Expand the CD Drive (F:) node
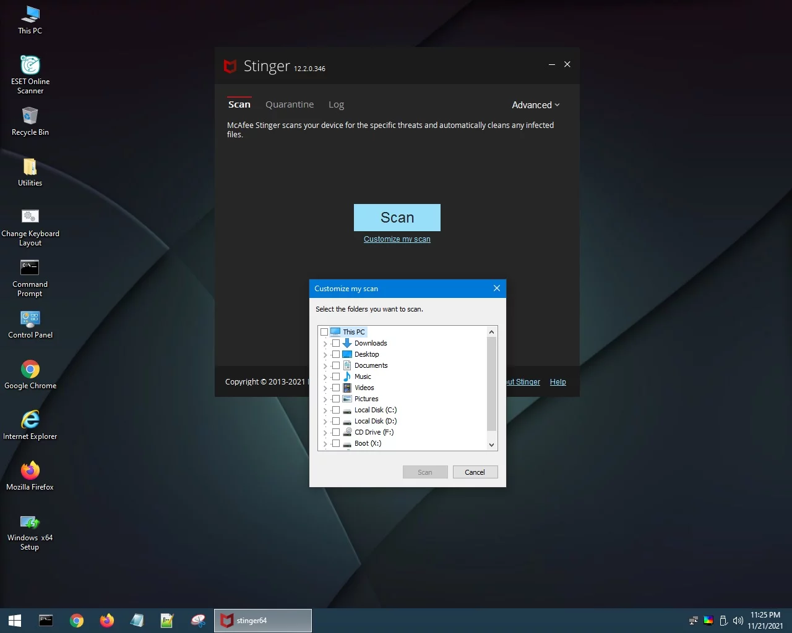Image resolution: width=792 pixels, height=633 pixels. 325,433
